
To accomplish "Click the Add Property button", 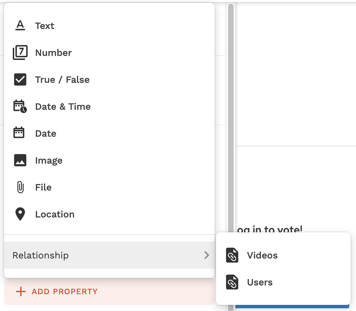I will (x=56, y=292).
